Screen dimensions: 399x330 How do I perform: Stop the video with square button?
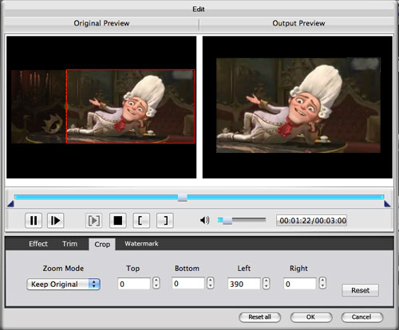[x=118, y=221]
